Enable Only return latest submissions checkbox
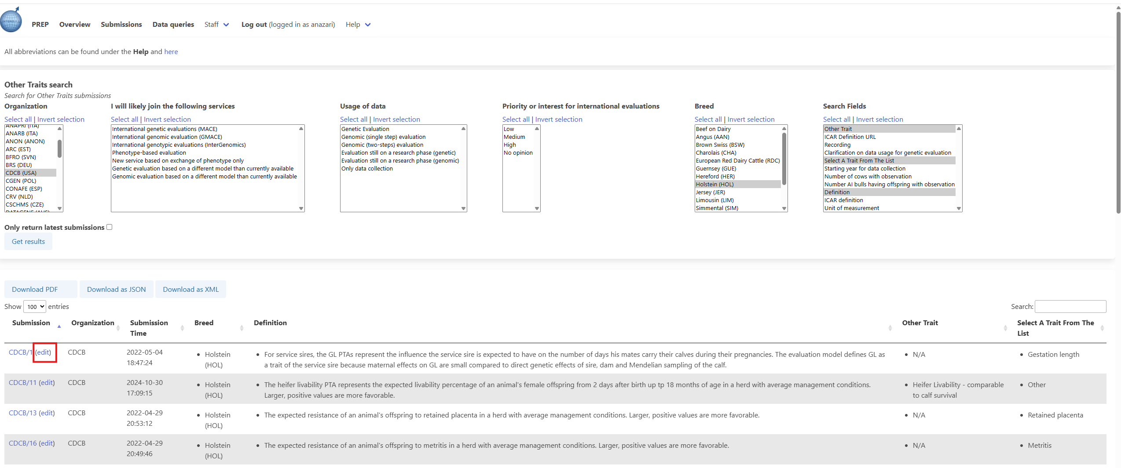The height and width of the screenshot is (468, 1121). click(110, 227)
